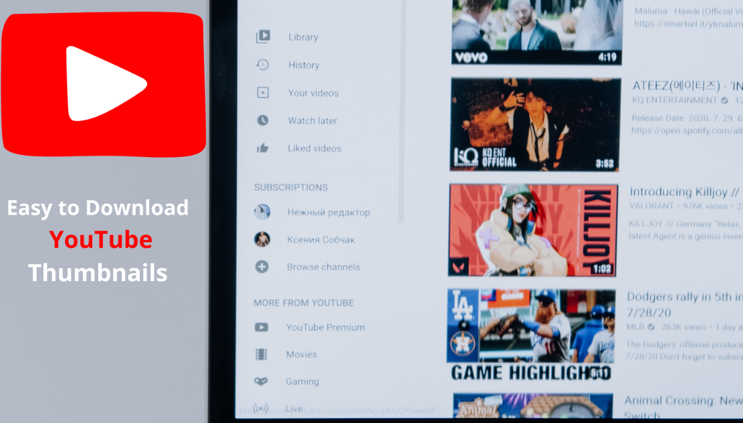Open the Introducing Killjoy video title

point(686,192)
